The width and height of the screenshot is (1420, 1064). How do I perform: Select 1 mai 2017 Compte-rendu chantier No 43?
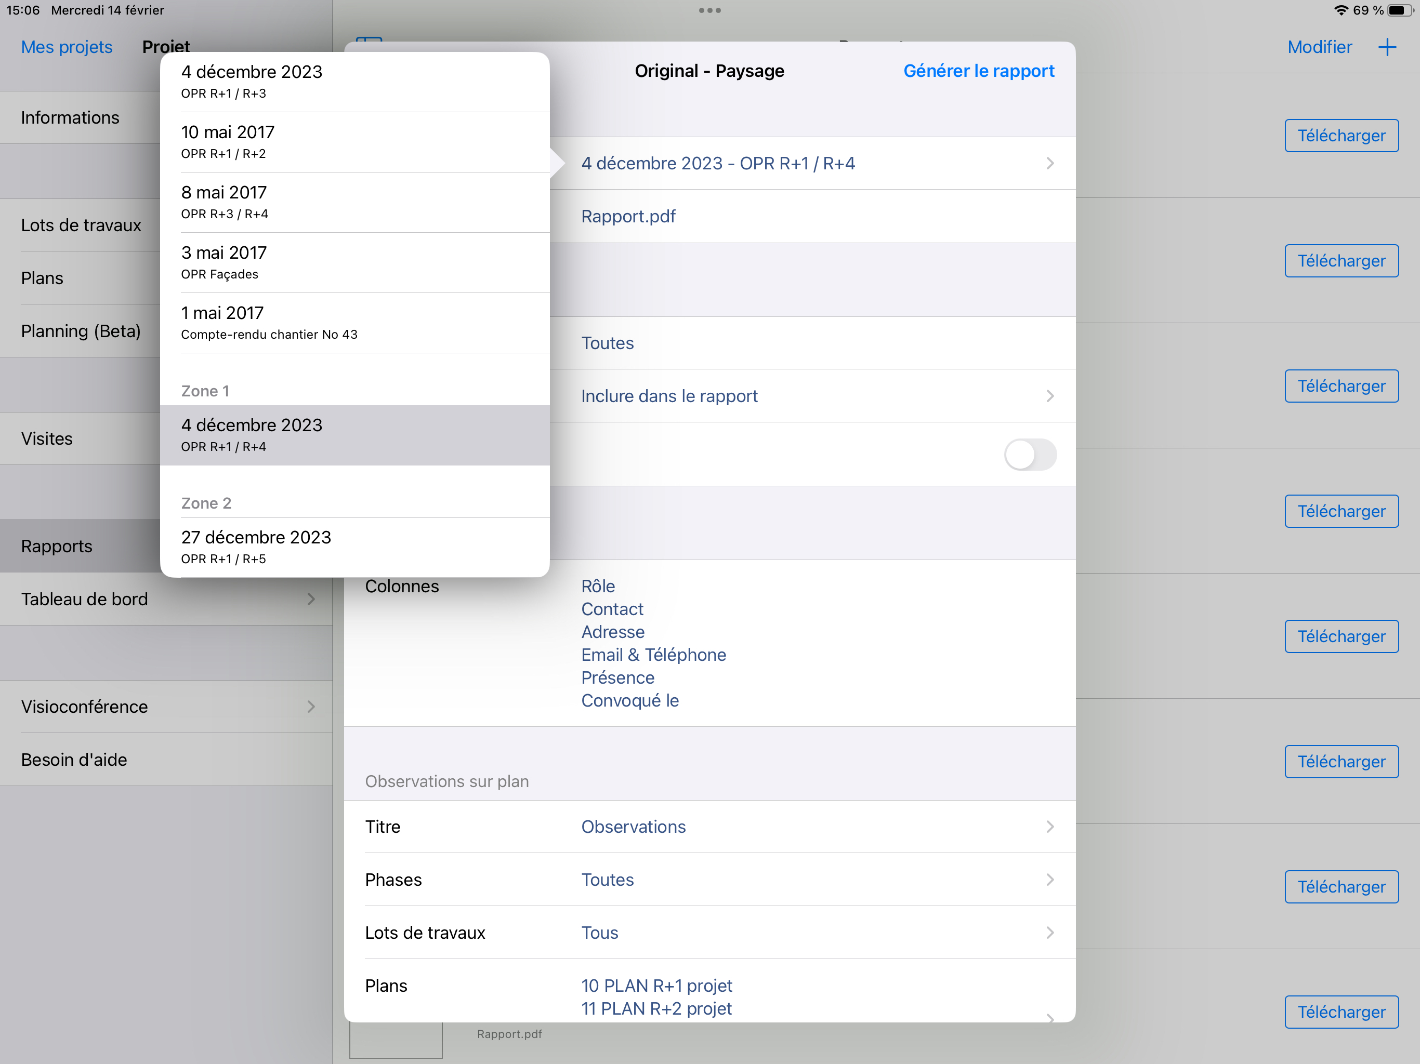[x=354, y=323]
